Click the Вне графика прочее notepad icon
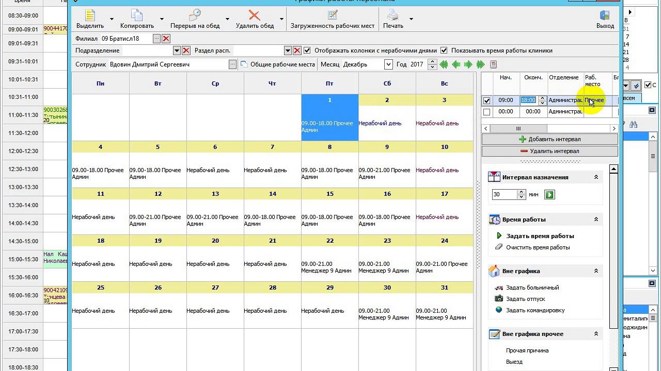The image size is (661, 371). tap(494, 334)
